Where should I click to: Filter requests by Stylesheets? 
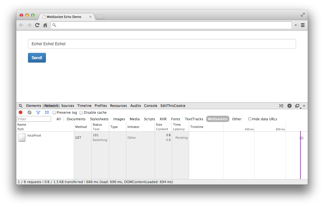(x=99, y=119)
